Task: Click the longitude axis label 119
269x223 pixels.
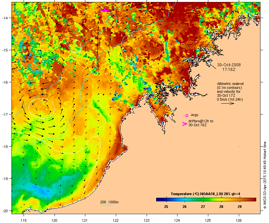Action: pyautogui.click(x=24, y=220)
